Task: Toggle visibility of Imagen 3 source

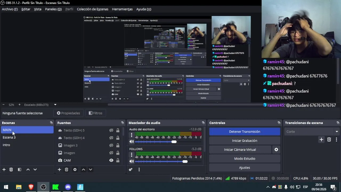Action: coord(111,145)
